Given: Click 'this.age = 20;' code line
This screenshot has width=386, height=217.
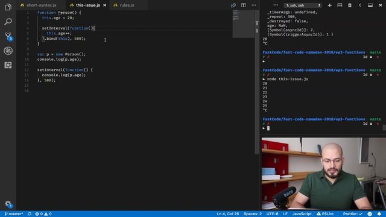Looking at the screenshot, I should 58,17.
